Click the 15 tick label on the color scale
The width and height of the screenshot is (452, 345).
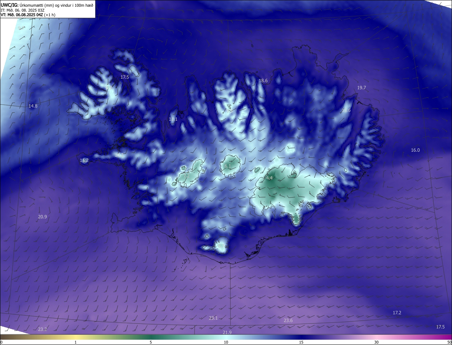301,342
